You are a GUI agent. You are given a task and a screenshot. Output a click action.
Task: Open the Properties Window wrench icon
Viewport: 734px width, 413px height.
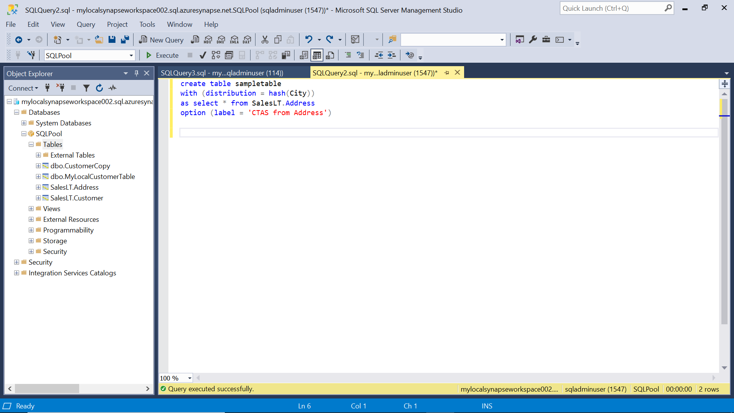coord(533,40)
